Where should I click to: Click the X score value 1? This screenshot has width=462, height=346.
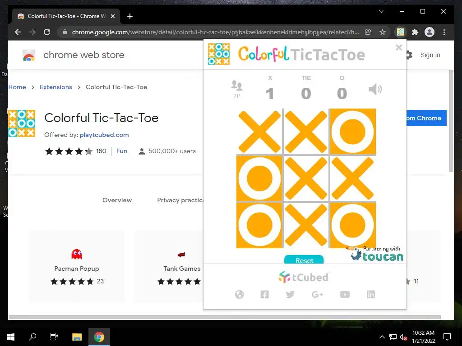tap(270, 94)
